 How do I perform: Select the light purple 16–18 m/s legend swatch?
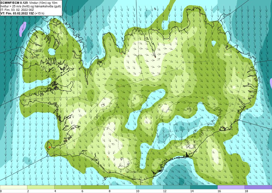(231, 187)
